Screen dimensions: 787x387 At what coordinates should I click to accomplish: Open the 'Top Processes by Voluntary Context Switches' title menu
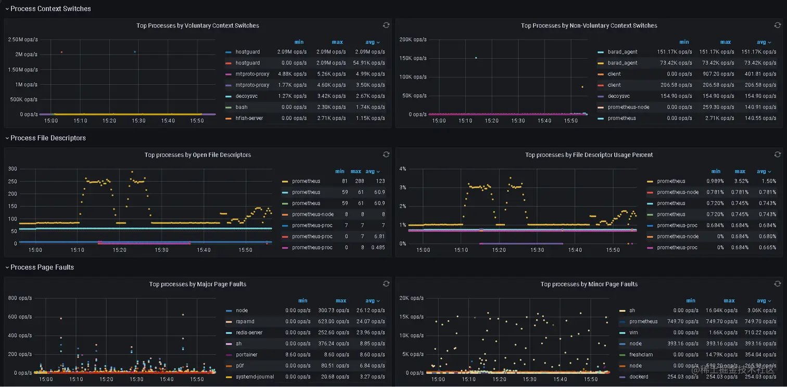click(198, 25)
